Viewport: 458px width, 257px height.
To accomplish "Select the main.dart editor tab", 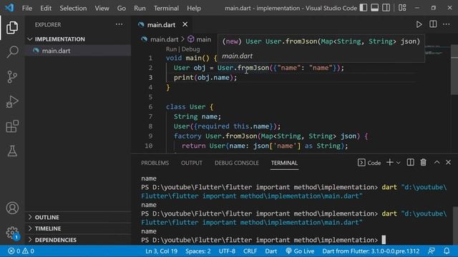I will pos(161,25).
